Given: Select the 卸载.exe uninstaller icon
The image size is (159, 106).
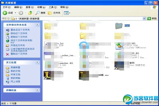Looking at the screenshot, I should coord(84,76).
